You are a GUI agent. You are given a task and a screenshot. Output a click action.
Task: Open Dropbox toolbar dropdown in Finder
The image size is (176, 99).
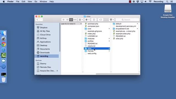pos(112,20)
